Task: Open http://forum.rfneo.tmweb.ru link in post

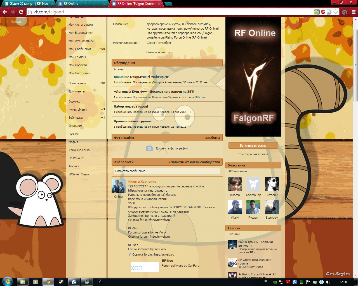Action: pyautogui.click(x=148, y=190)
